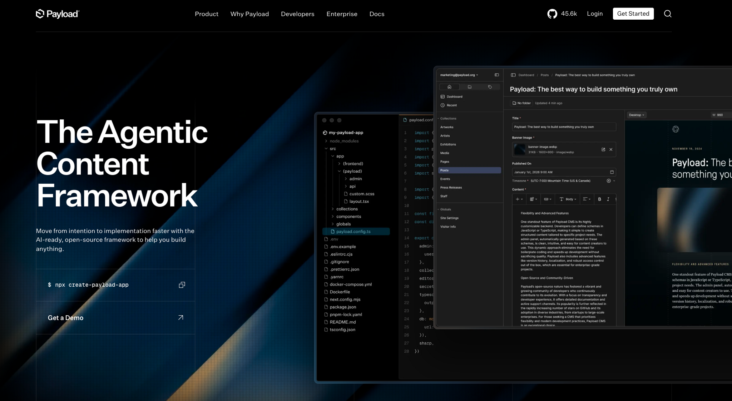Open the plus insert dropdown in editor toolbar
The image size is (732, 401).
click(x=519, y=199)
